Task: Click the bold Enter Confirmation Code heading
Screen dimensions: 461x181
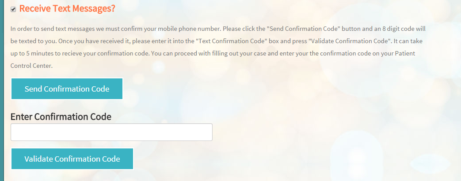Action: 61,117
